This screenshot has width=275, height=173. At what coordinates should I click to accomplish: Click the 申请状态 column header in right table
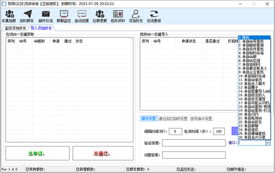189,41
